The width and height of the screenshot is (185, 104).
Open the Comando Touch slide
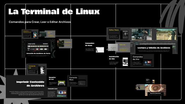(65, 44)
